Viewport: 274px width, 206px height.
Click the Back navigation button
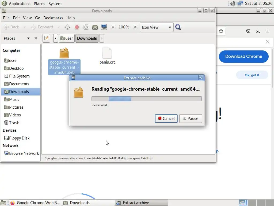click(11, 27)
